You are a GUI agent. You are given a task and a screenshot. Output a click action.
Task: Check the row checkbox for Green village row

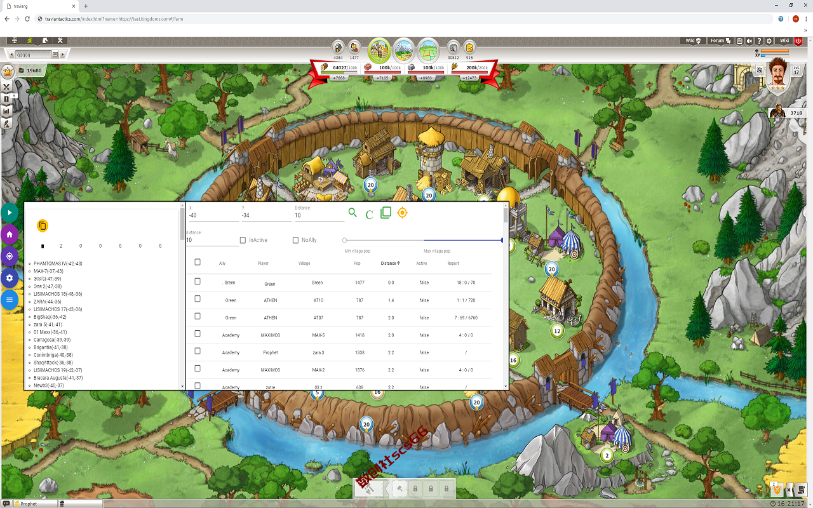pos(198,281)
